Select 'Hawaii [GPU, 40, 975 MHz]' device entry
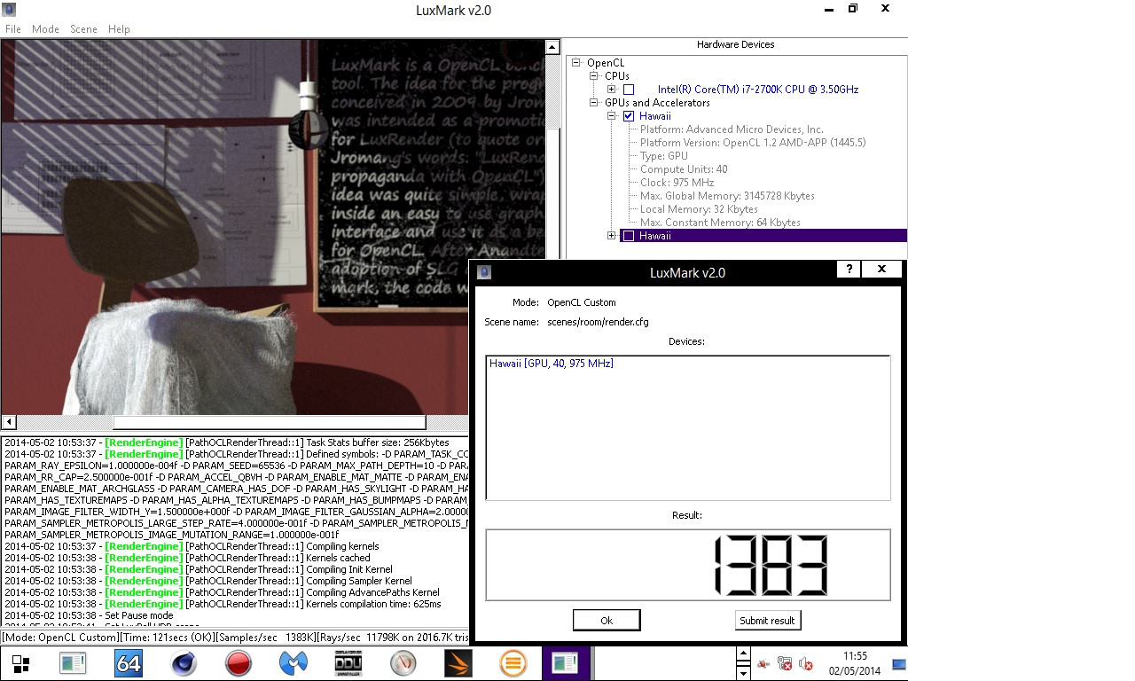Screen dimensions: 1135x681 pyautogui.click(x=552, y=364)
